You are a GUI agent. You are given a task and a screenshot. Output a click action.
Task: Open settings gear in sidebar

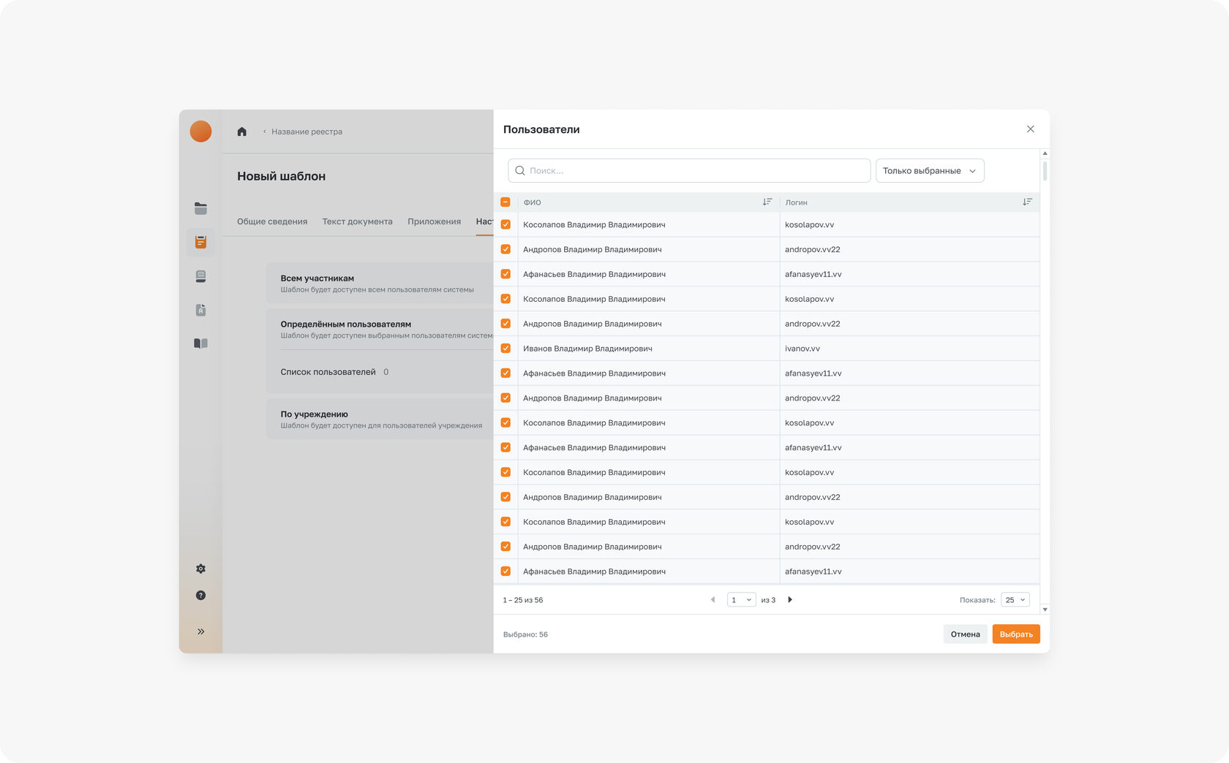pyautogui.click(x=200, y=569)
